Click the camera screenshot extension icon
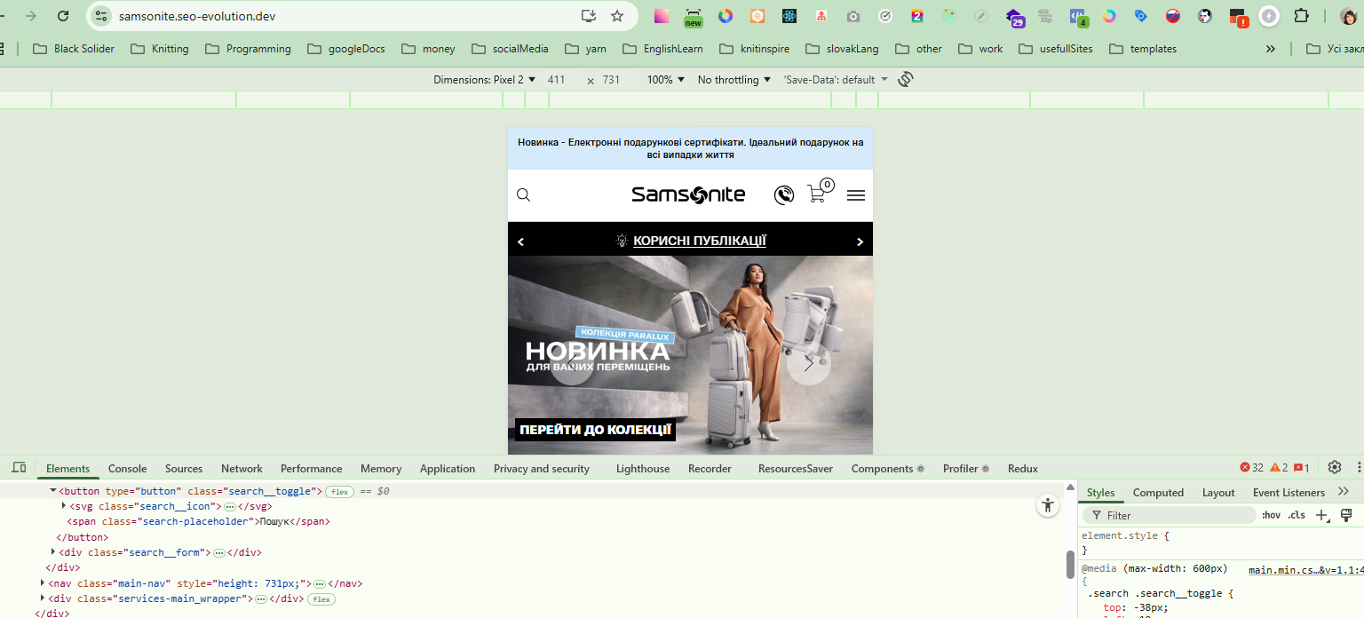Viewport: 1364px width, 618px height. (x=853, y=16)
